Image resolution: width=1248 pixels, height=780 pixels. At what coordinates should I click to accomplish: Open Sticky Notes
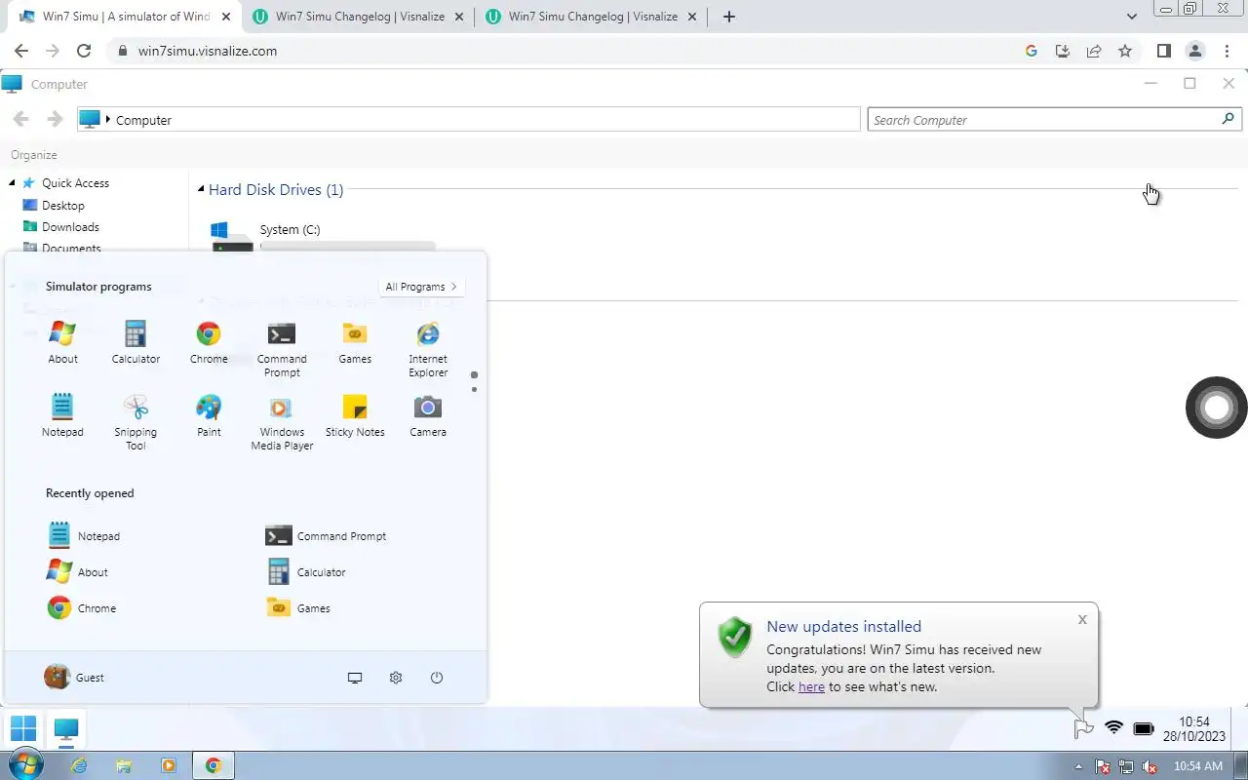coord(355,416)
